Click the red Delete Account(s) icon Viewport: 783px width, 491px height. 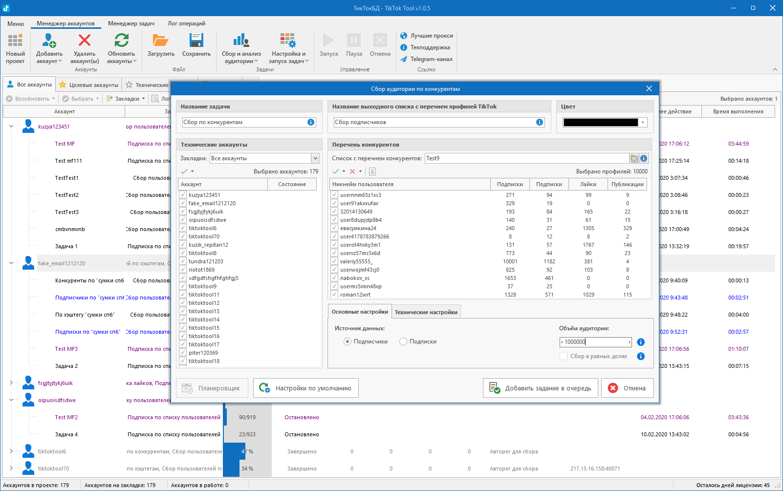pos(85,41)
